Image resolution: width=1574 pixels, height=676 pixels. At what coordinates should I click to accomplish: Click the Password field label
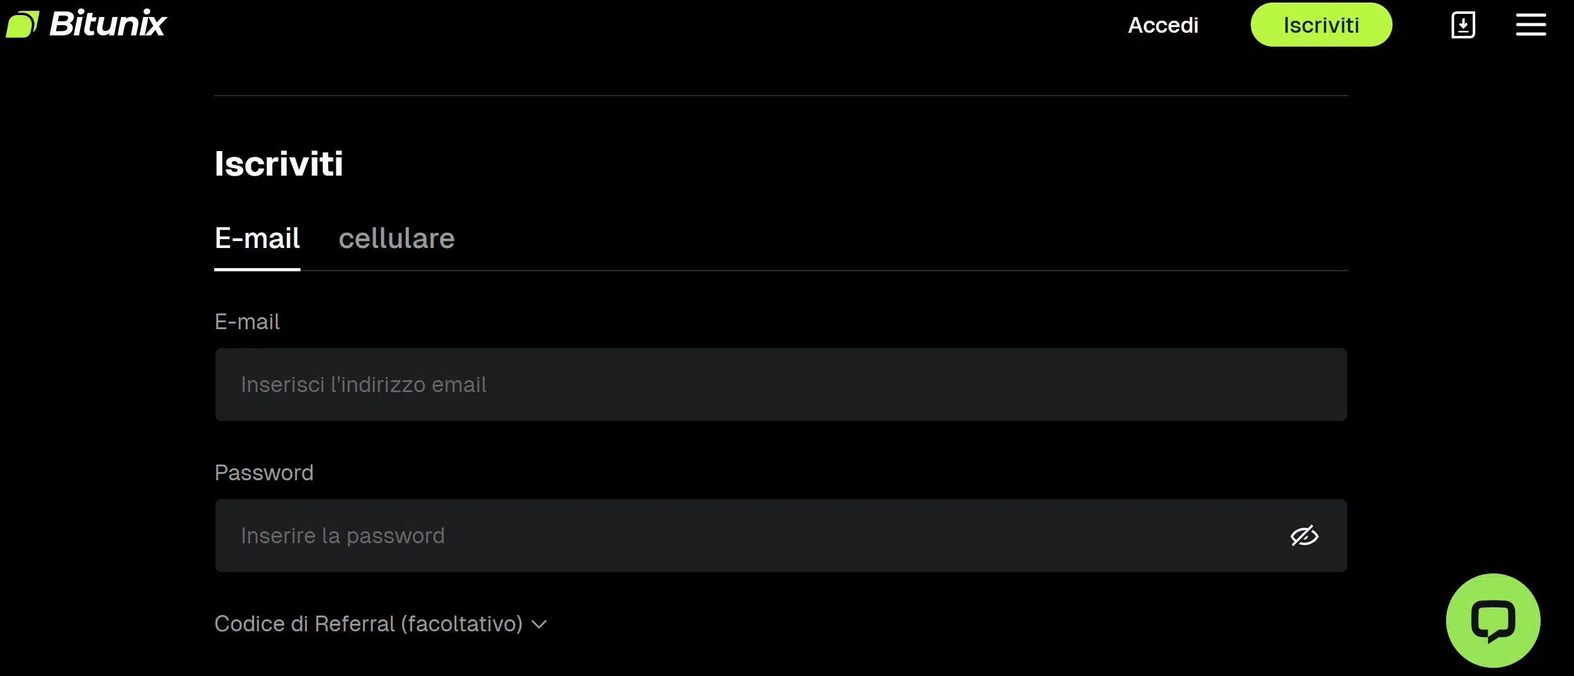264,473
